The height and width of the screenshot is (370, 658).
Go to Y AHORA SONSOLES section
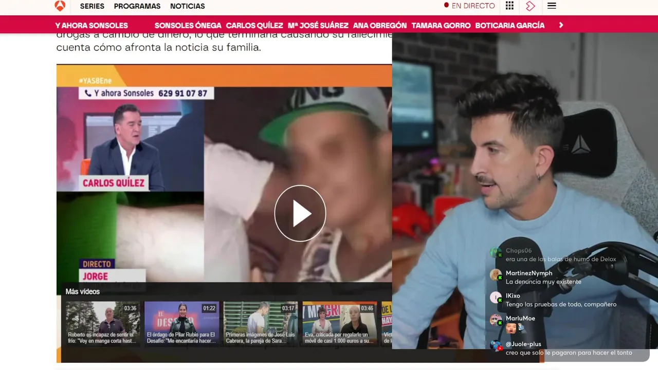pos(92,25)
